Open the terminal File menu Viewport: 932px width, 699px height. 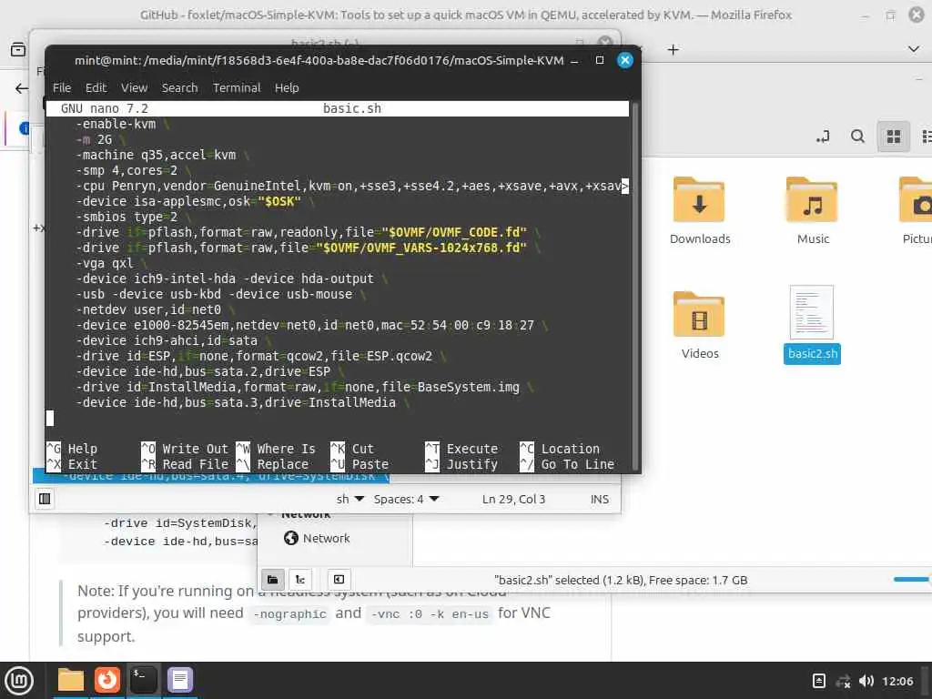click(x=61, y=88)
